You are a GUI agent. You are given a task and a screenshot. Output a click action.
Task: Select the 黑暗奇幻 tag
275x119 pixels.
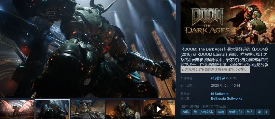click(x=235, y=112)
